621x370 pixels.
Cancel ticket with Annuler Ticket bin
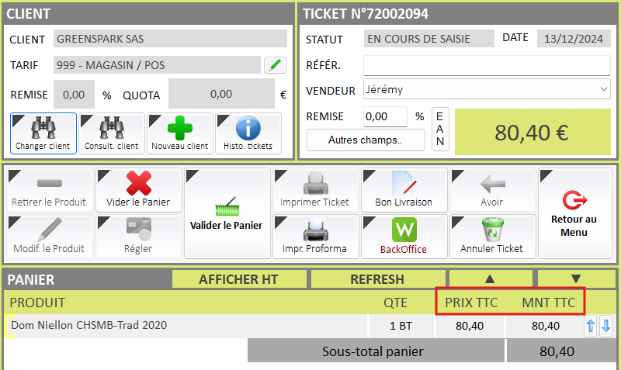coord(491,230)
